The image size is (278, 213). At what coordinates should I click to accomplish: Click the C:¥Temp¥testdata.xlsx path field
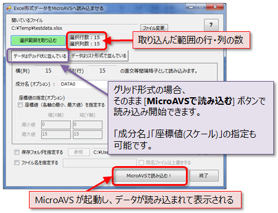tap(74, 28)
